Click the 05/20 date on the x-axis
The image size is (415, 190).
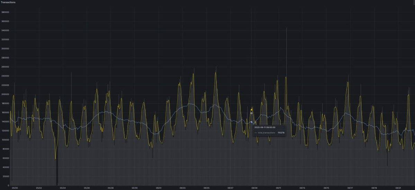(x=15, y=188)
